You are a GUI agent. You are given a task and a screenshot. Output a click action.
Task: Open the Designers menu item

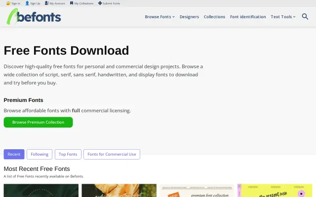(x=189, y=17)
